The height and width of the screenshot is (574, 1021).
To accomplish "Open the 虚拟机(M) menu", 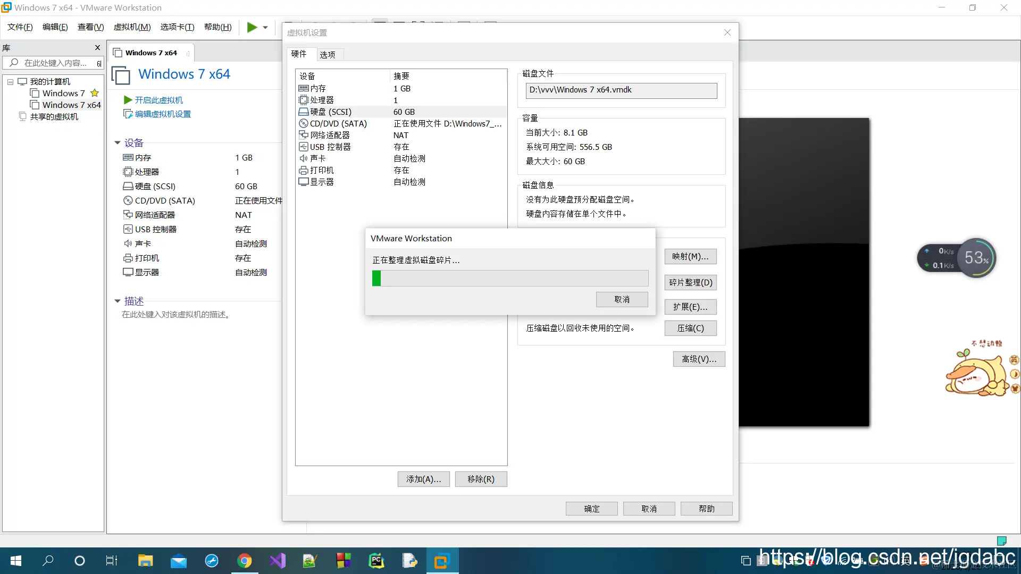I will (132, 27).
